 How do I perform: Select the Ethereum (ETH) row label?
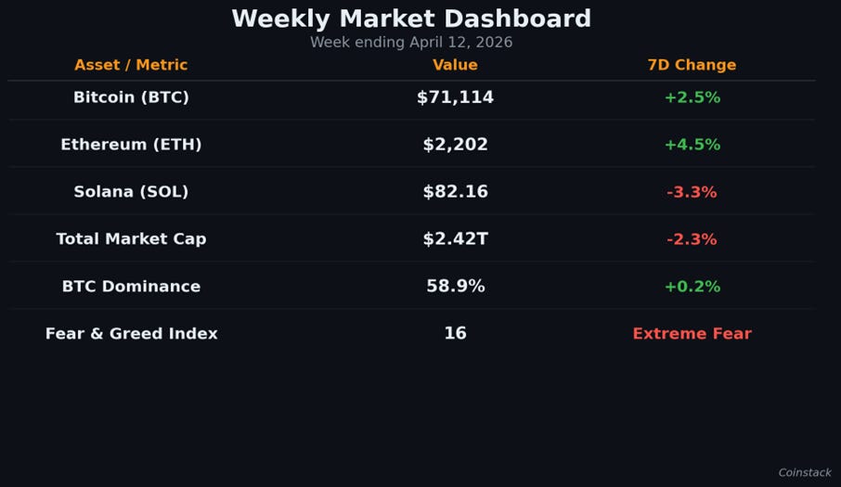pyautogui.click(x=131, y=144)
